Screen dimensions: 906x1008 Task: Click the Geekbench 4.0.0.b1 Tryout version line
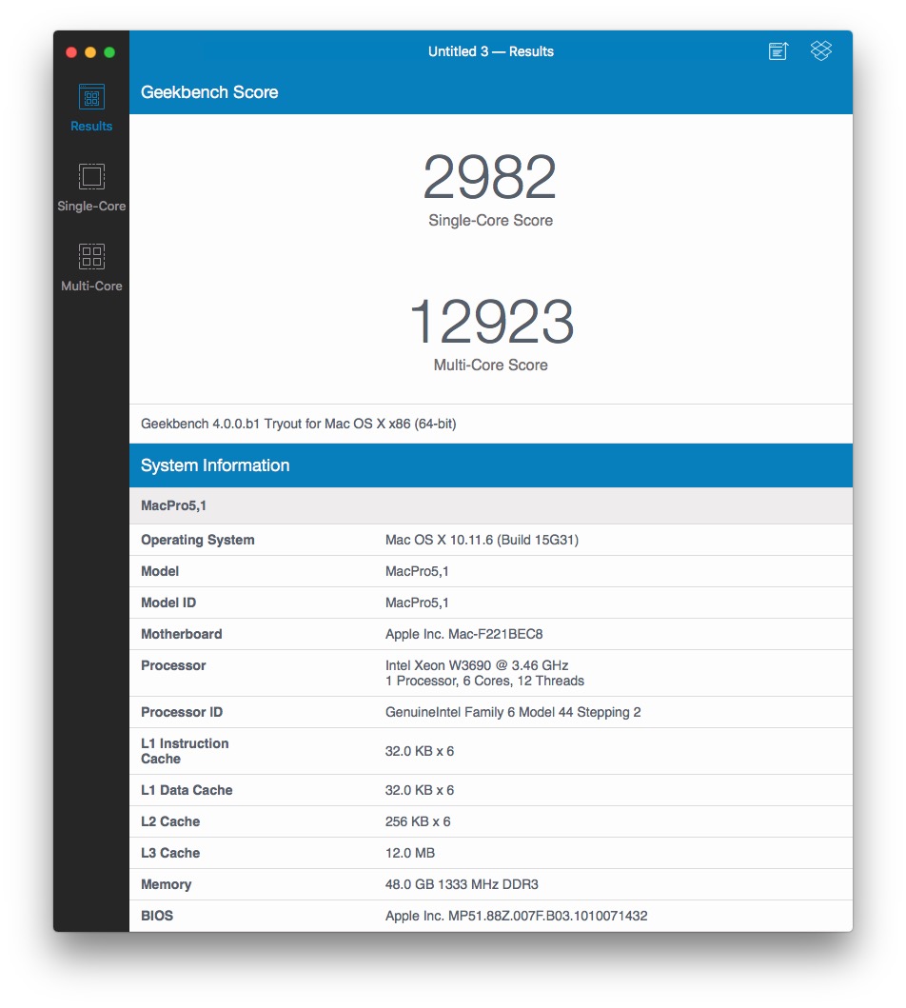pyautogui.click(x=298, y=424)
